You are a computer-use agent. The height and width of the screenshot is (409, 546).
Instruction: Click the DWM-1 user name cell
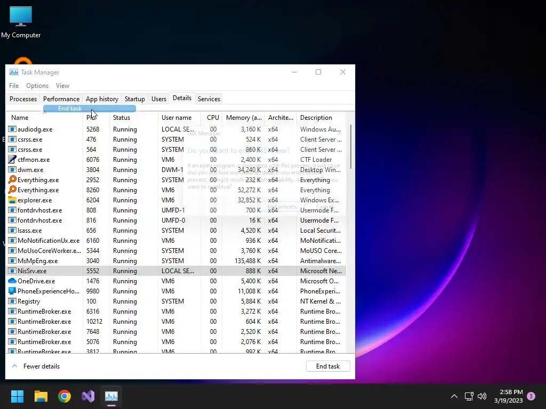click(172, 170)
